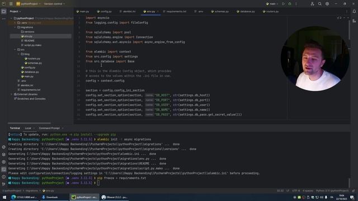This screenshot has width=358, height=201.
Task: Click the UTF-8 encoding status widget
Action: pyautogui.click(x=296, y=191)
